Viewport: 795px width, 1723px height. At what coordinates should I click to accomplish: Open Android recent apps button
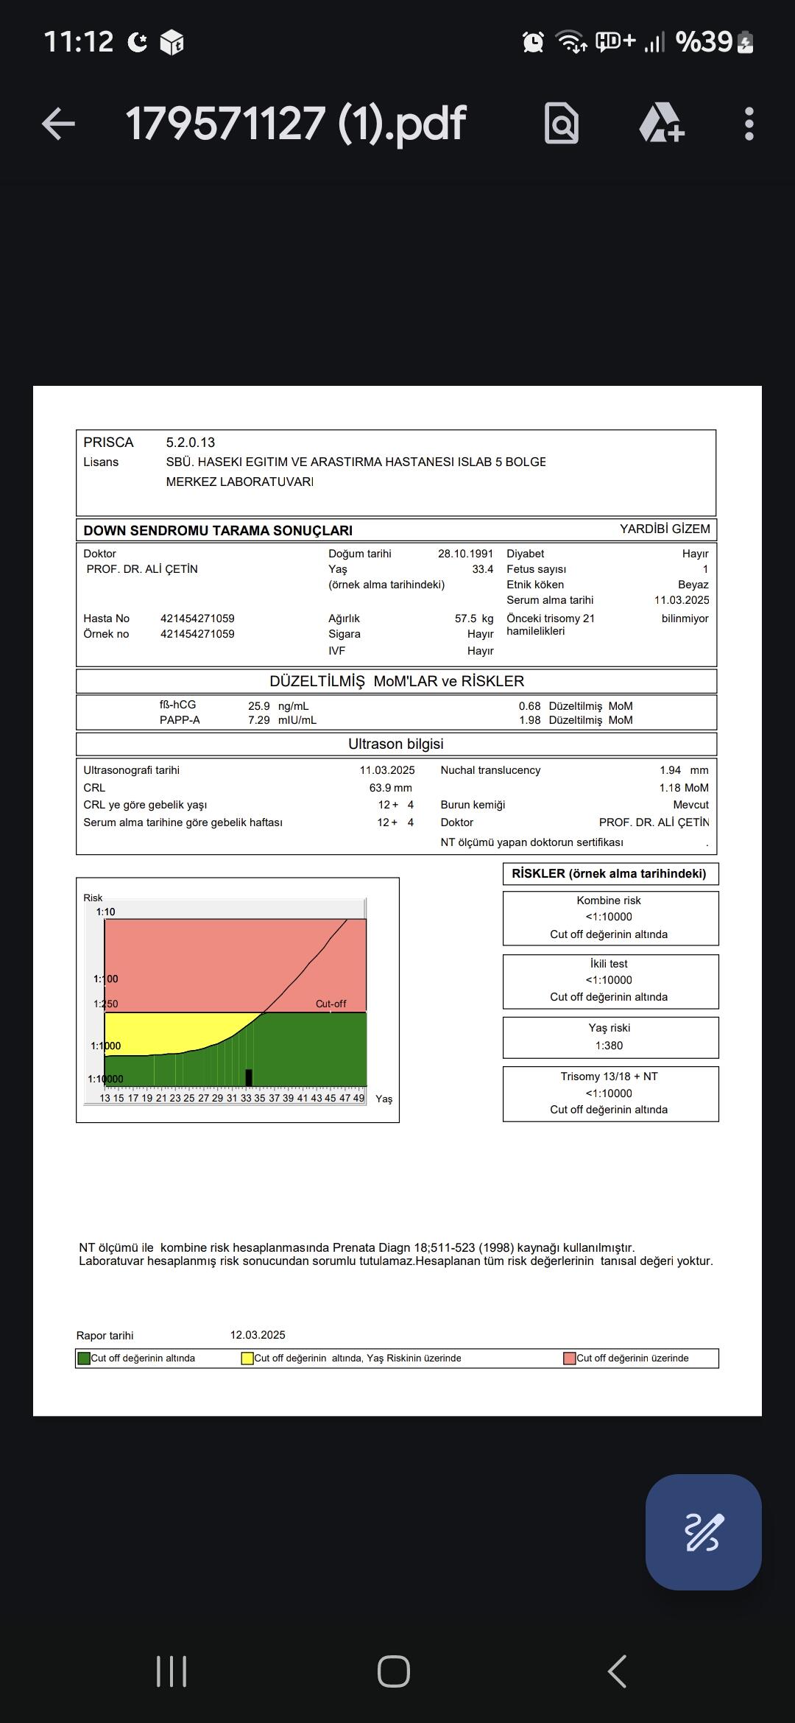point(172,1671)
